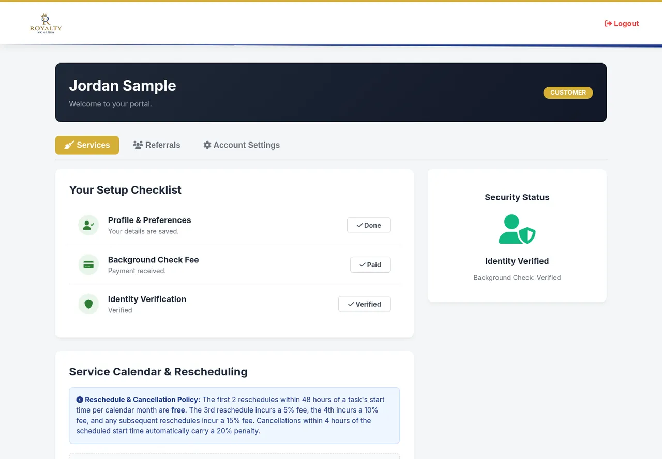
Task: Click the Reschedule & Cancellation Policy notice
Action: click(x=234, y=416)
